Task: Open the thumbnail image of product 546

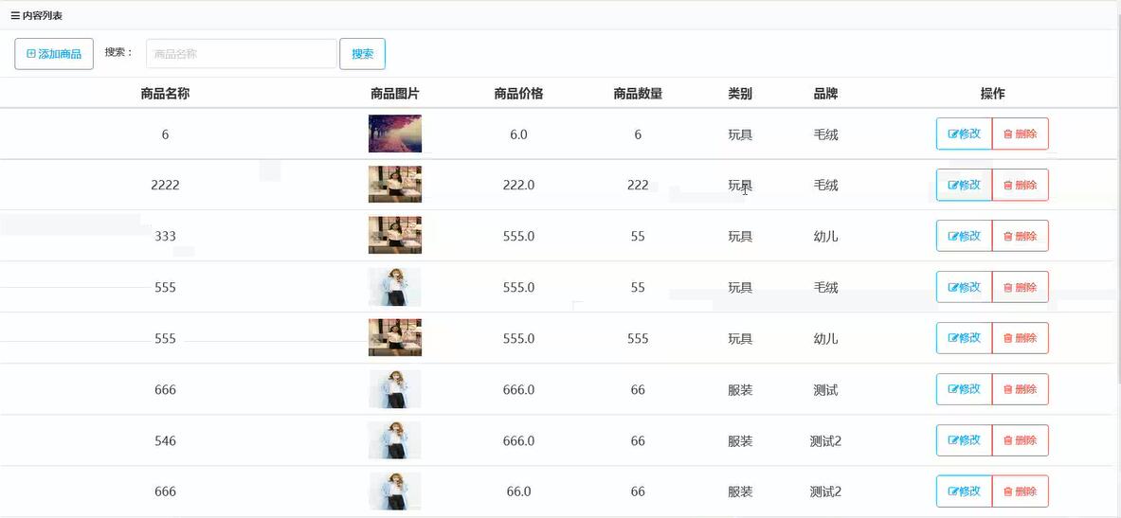Action: [x=394, y=440]
